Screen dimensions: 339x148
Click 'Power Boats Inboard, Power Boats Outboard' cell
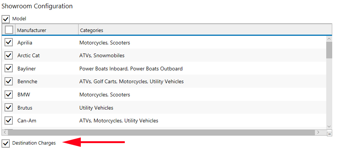click(x=131, y=69)
